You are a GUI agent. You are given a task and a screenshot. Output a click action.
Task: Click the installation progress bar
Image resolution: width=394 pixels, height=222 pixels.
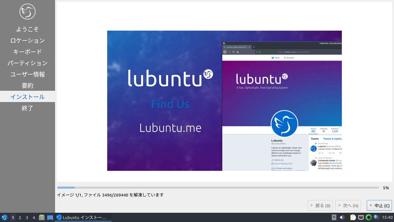click(x=218, y=188)
